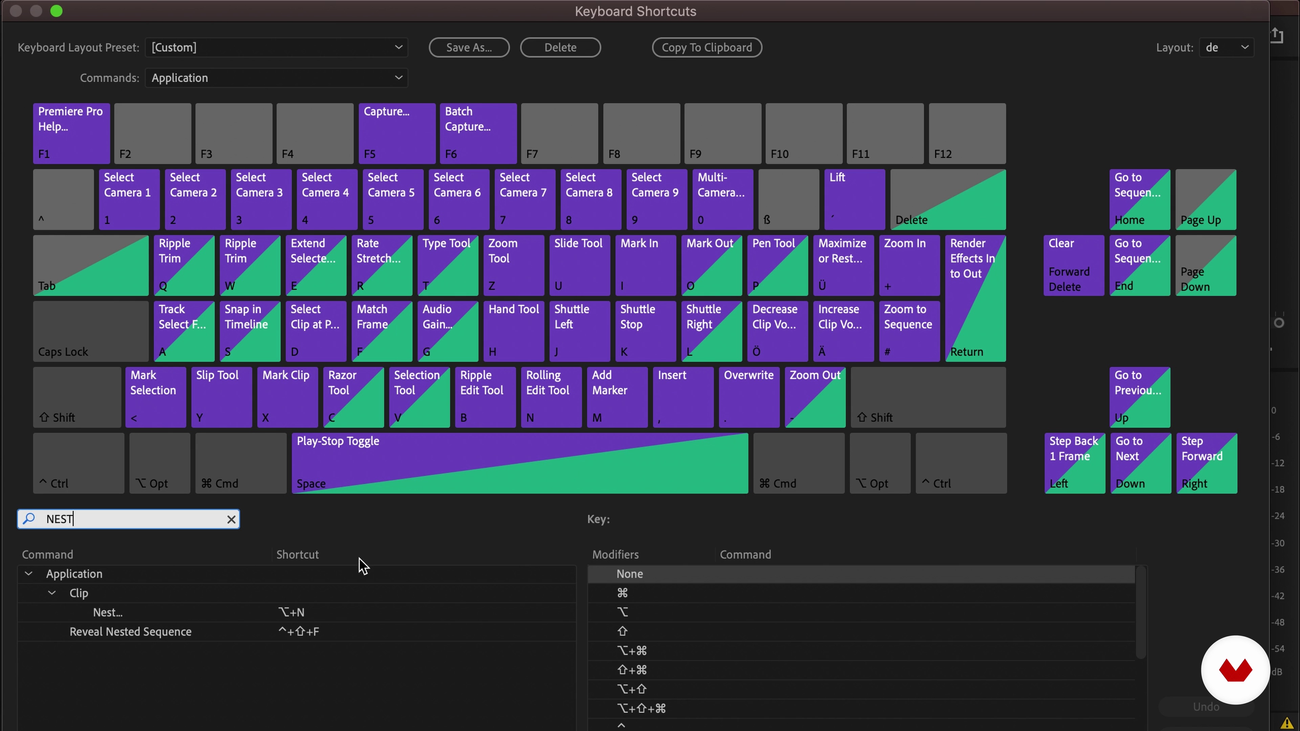1300x731 pixels.
Task: Click the Shuttle Right L key
Action: click(712, 331)
